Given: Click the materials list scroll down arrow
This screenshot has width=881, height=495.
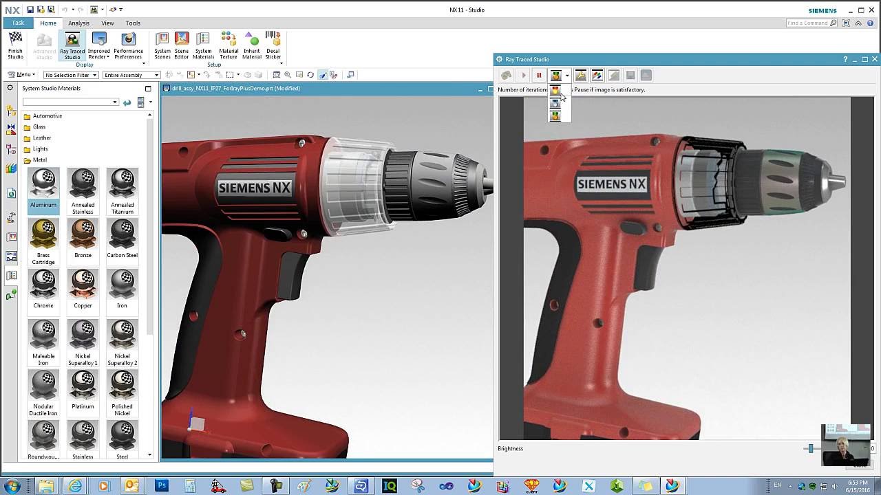Looking at the screenshot, I should [x=149, y=454].
